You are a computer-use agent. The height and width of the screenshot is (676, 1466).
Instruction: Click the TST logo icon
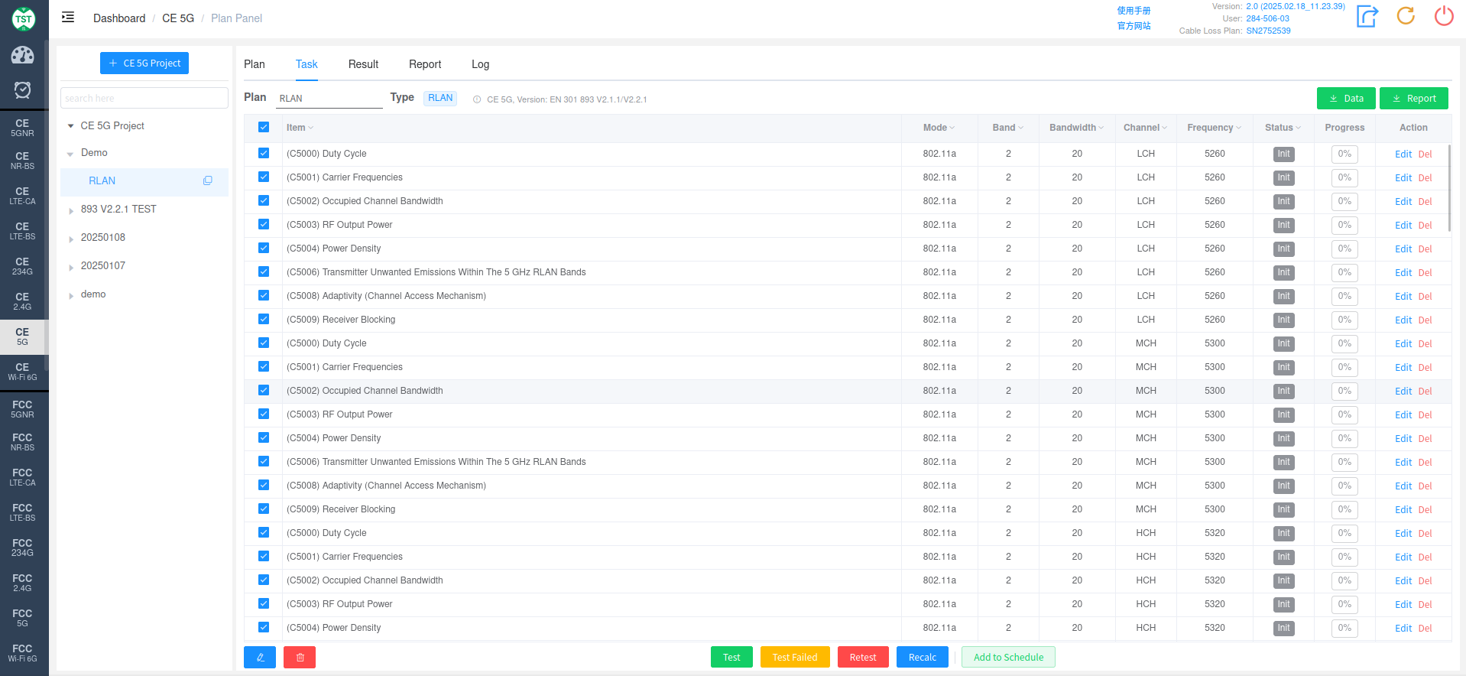(24, 18)
